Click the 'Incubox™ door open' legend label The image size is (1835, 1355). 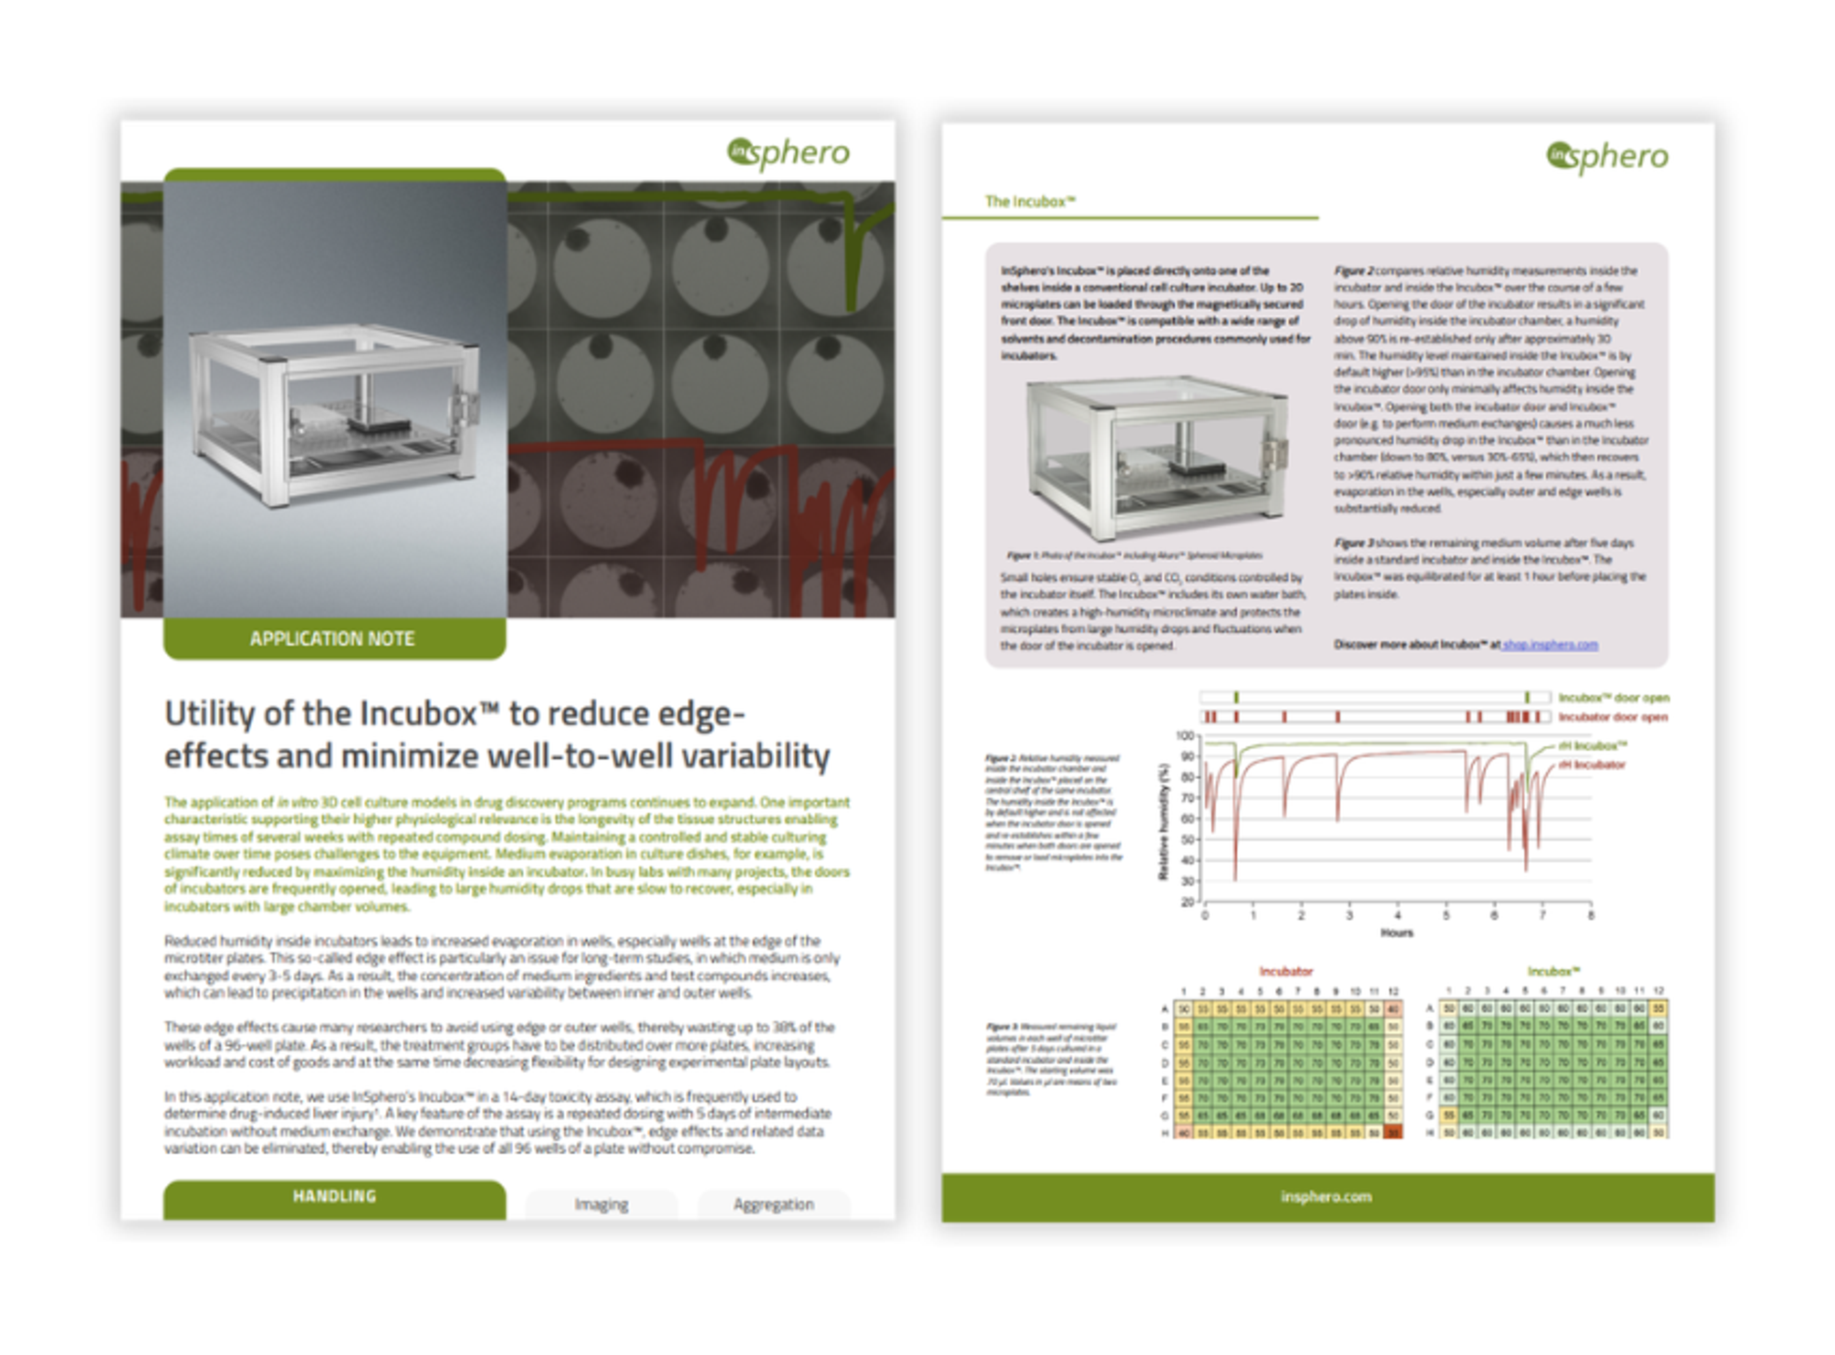click(x=1614, y=698)
